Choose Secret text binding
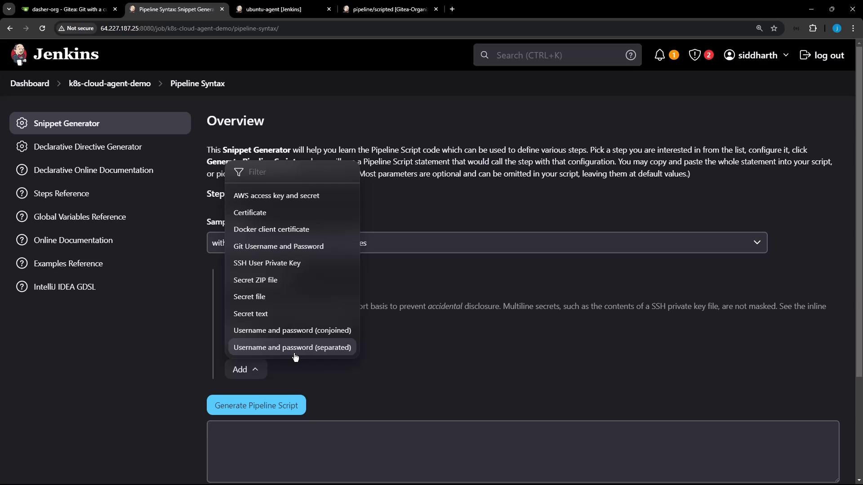863x485 pixels. pyautogui.click(x=250, y=313)
